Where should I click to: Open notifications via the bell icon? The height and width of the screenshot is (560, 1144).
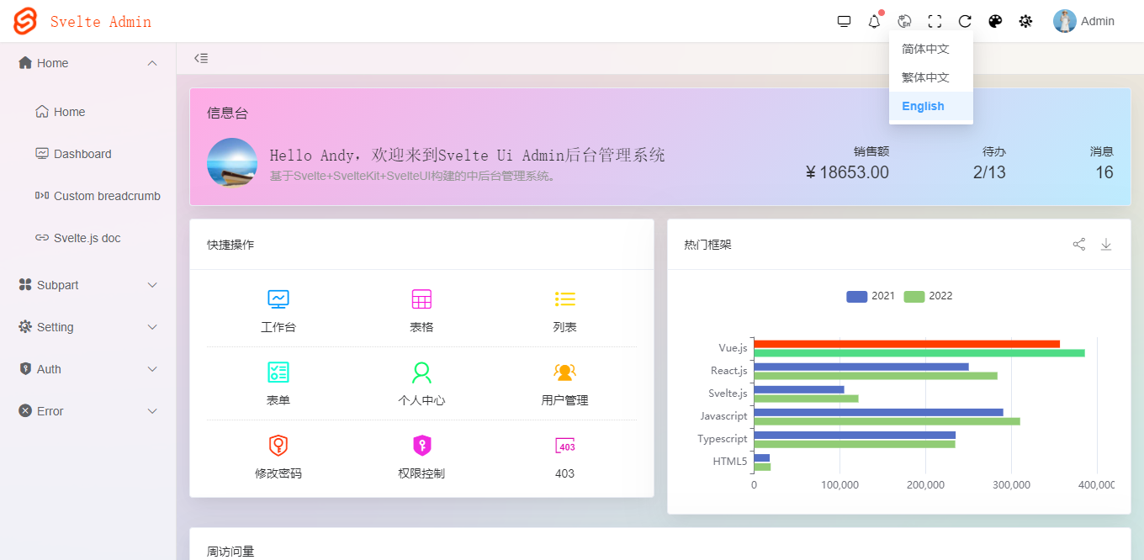click(x=874, y=21)
